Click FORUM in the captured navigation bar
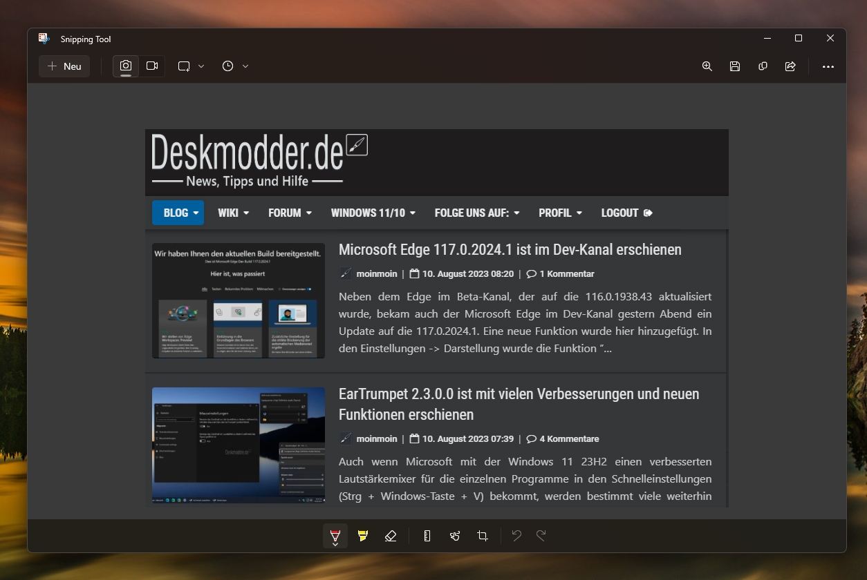 coord(290,213)
